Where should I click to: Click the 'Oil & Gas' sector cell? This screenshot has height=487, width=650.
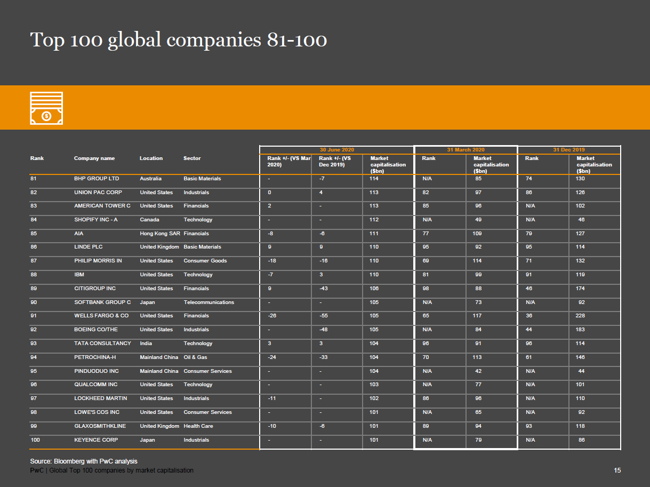pyautogui.click(x=195, y=357)
